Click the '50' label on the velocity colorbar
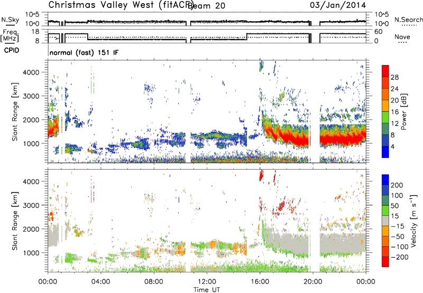Viewport: 423px width, 293px height. click(x=394, y=206)
